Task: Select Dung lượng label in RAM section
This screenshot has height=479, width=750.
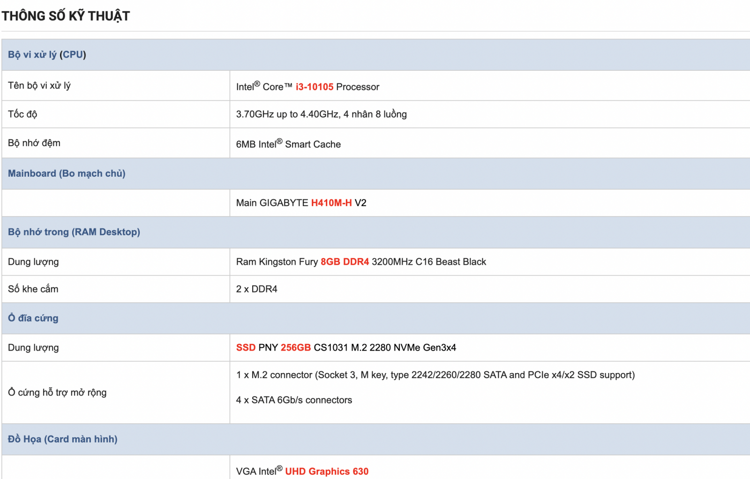Action: point(33,262)
